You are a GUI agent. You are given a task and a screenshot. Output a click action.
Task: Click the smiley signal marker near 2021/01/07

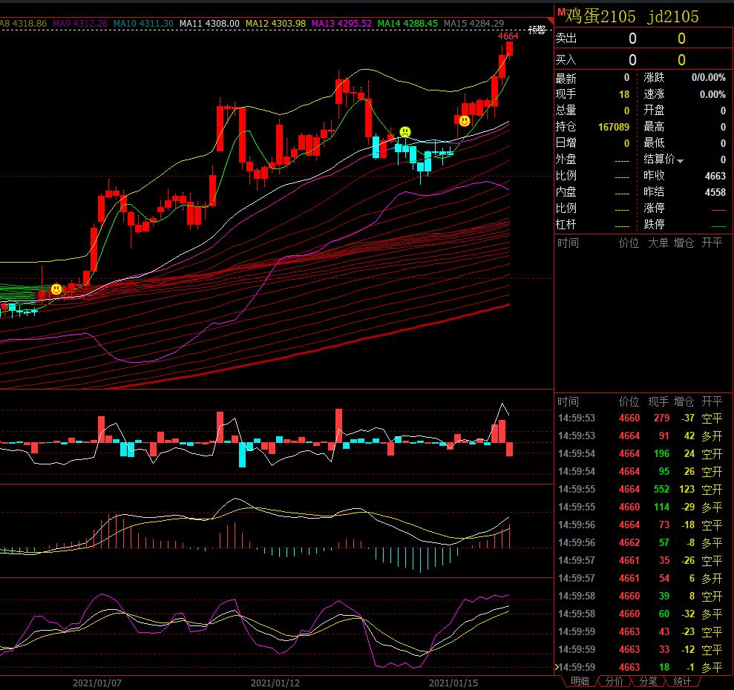click(56, 289)
